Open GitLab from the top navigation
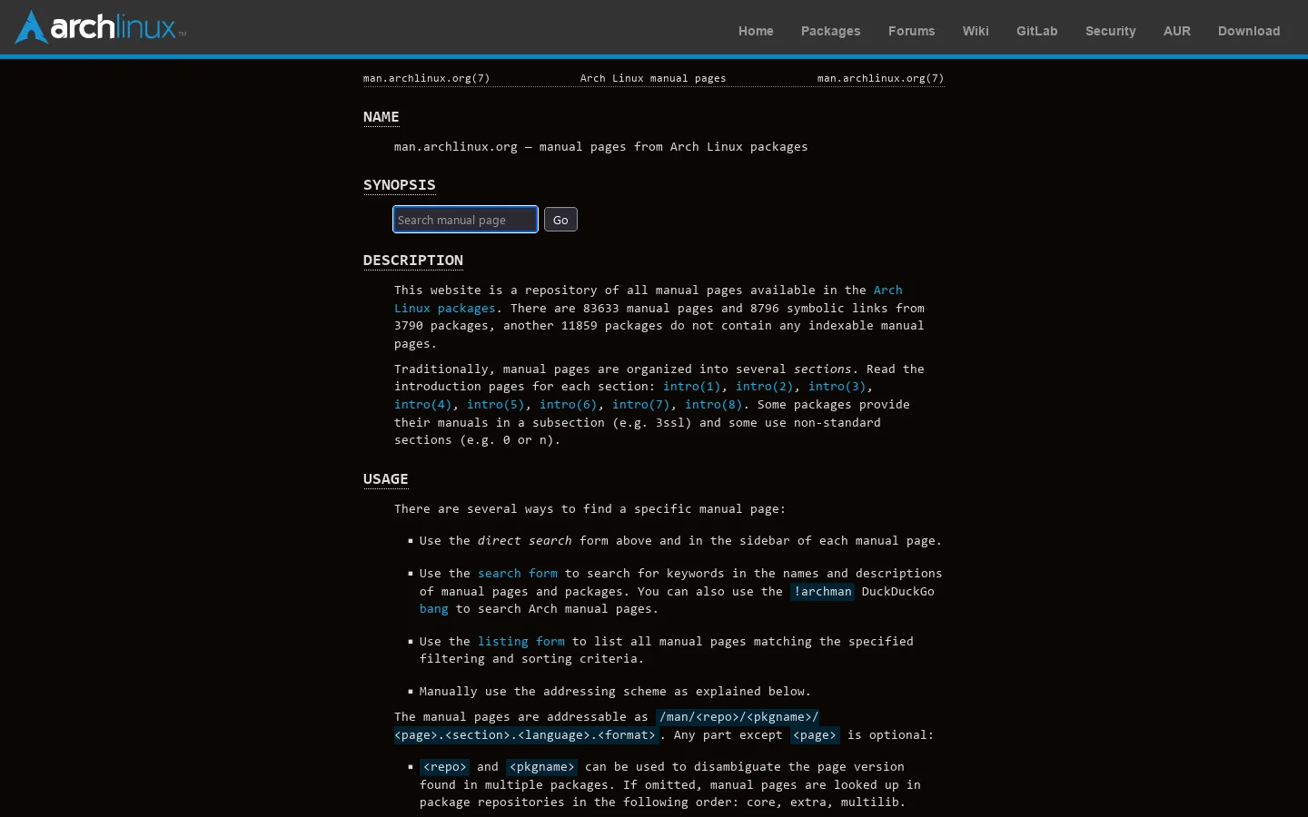 (x=1037, y=31)
